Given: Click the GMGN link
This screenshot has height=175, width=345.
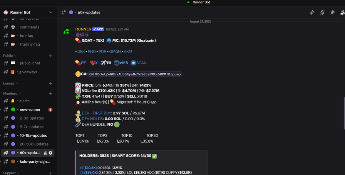Looking at the screenshot, I should click(x=115, y=51).
